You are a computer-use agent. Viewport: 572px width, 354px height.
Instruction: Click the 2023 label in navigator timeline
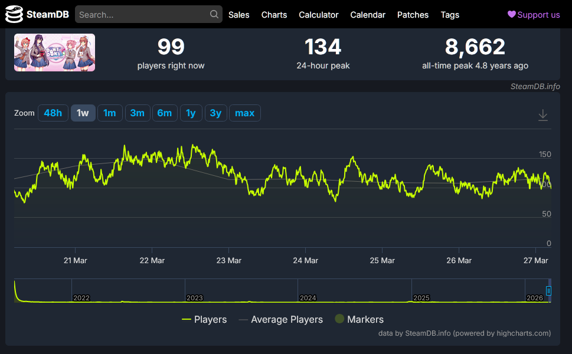click(x=194, y=298)
